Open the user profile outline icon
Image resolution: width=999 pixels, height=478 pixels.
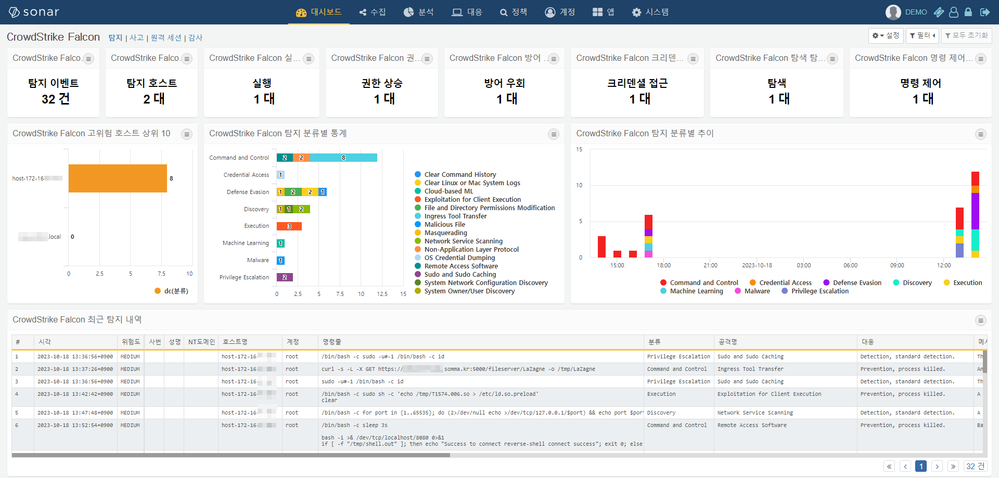pyautogui.click(x=954, y=12)
